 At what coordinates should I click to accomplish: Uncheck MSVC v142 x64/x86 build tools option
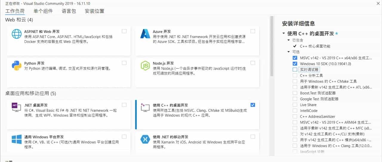pos(295,58)
